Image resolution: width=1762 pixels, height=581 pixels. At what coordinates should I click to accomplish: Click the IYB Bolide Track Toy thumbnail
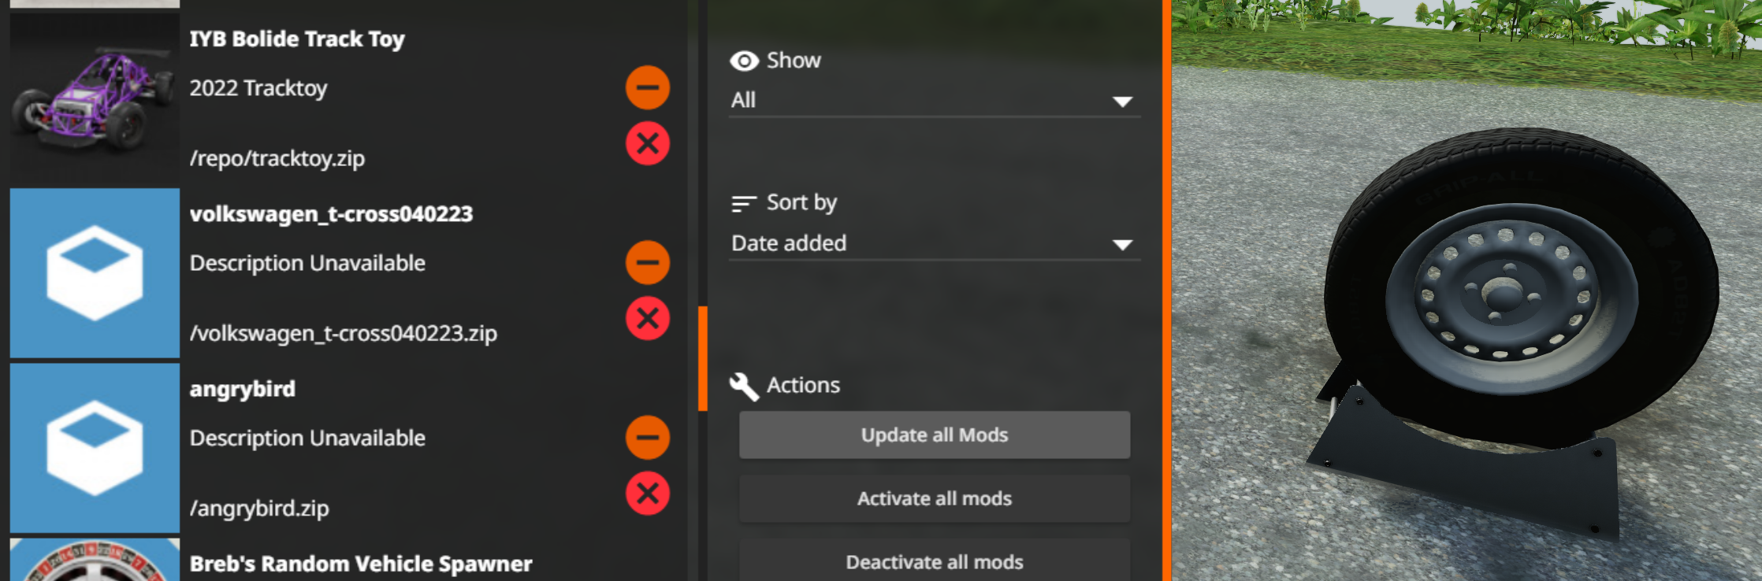[95, 98]
